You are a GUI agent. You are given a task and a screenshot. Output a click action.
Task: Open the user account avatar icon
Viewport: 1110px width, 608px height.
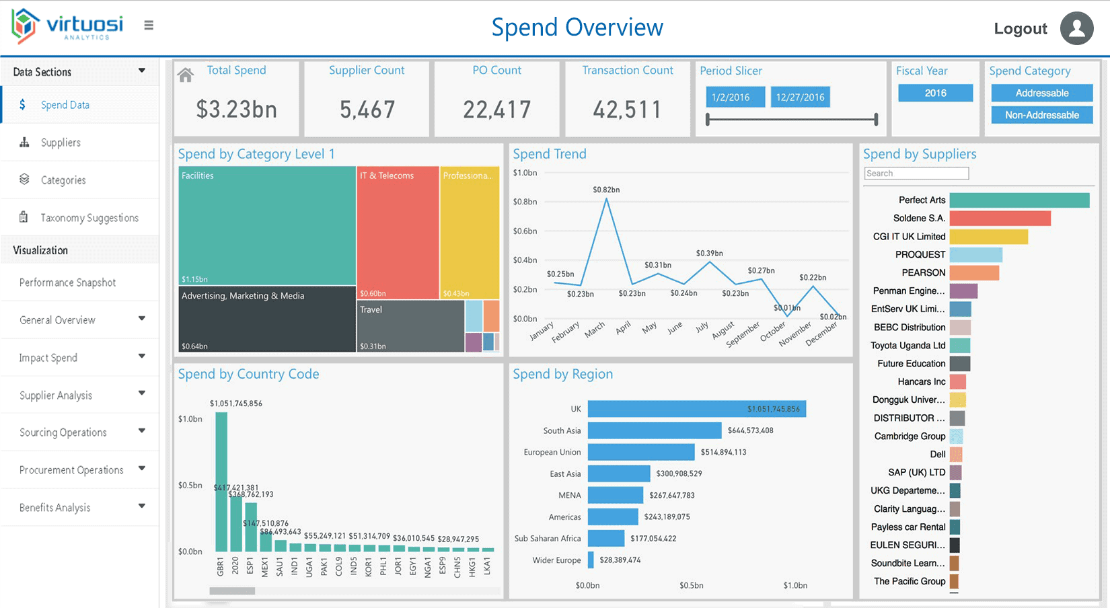(x=1076, y=28)
